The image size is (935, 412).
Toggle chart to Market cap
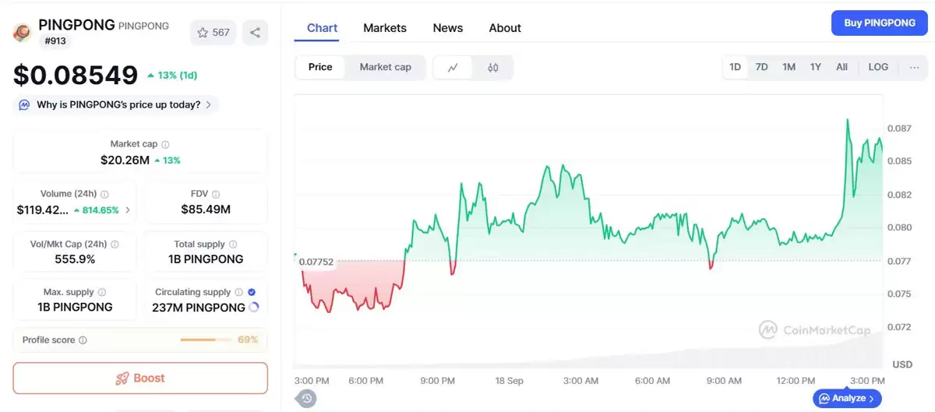[x=385, y=67]
